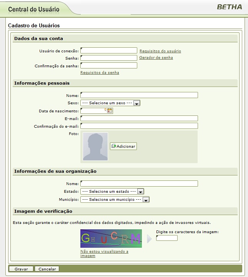The height and width of the screenshot is (277, 248).
Task: Click the Digite os caracteres da imagem label
Action: click(x=187, y=232)
